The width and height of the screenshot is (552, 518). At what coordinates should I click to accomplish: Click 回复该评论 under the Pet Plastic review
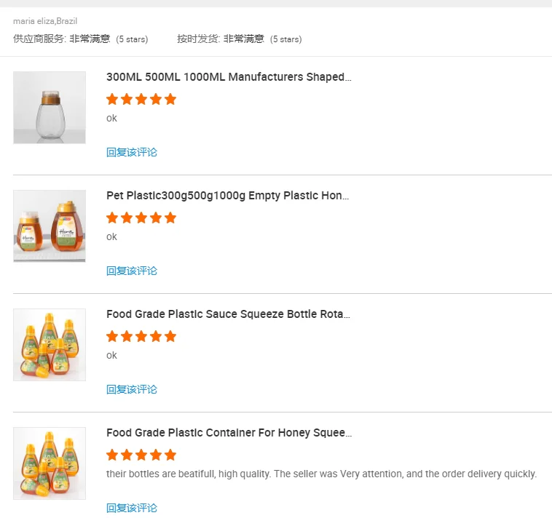pos(132,271)
